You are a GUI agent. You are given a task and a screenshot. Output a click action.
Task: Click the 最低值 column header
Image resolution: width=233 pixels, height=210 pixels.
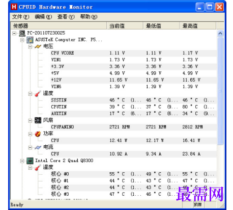162,26
